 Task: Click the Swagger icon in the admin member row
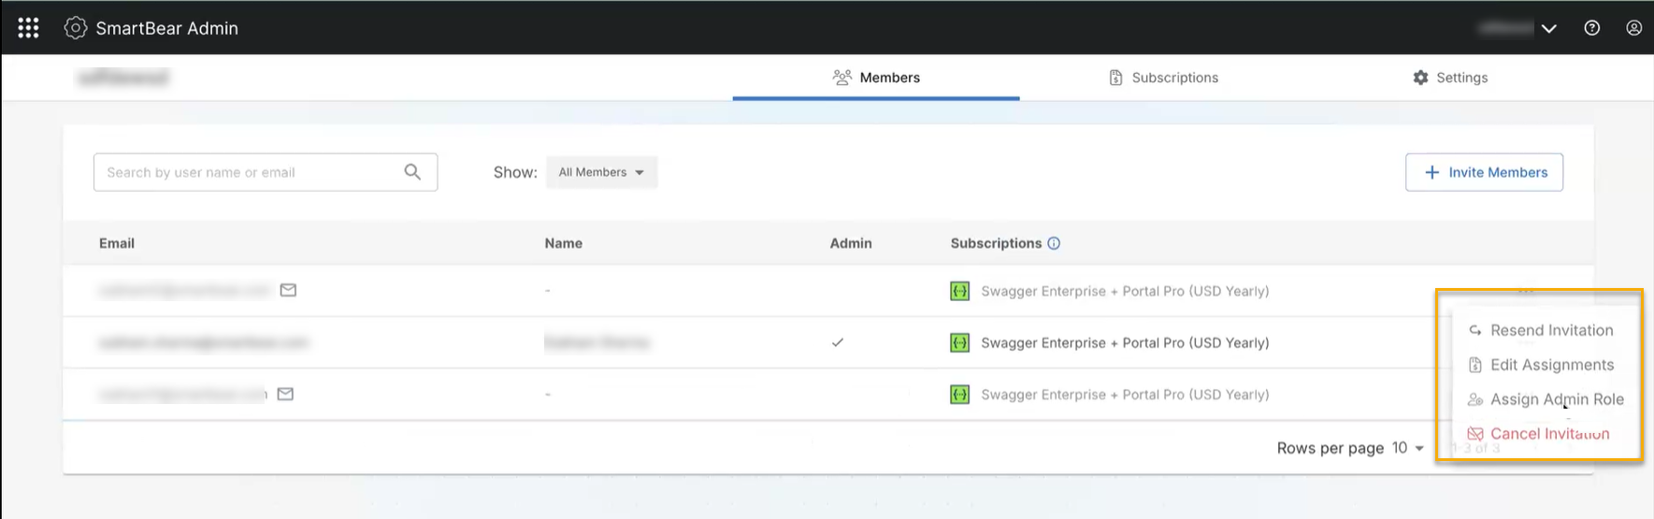coord(959,342)
